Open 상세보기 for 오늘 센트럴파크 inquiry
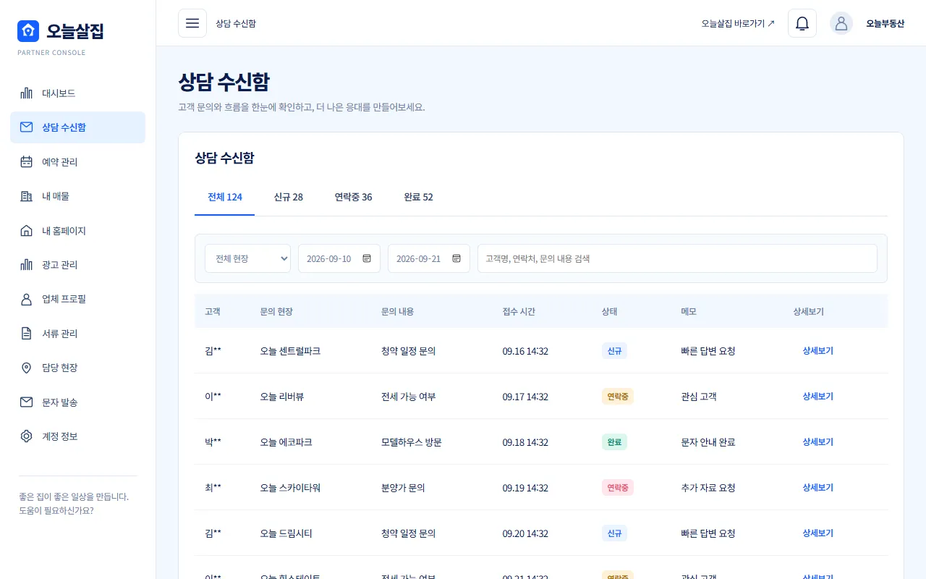Viewport: 926px width, 579px height. [x=817, y=351]
